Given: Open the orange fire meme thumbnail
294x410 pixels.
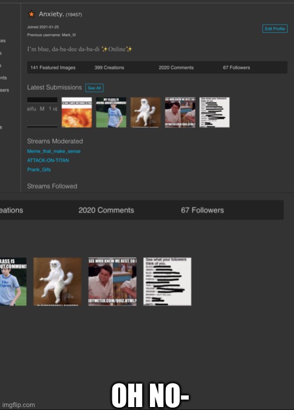Looking at the screenshot, I should 77,113.
